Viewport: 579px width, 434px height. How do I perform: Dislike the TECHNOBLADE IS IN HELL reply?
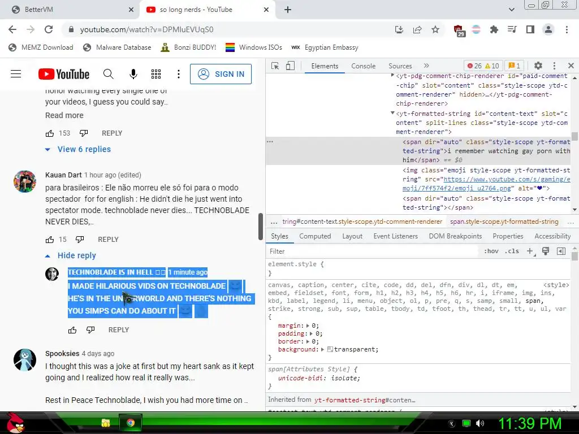[x=90, y=330]
